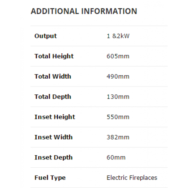Viewport: 188px width, 188px height.
Task: Select the Inset Width label
Action: 53,137
